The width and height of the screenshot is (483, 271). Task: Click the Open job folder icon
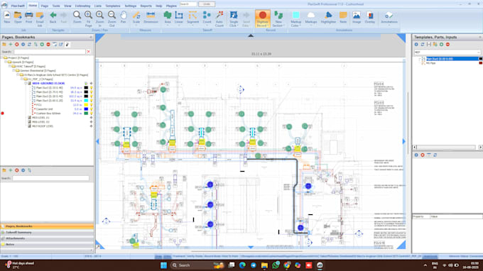(x=18, y=15)
